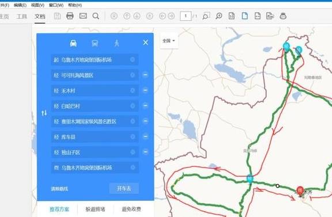Switch to the 主页 tab

coord(4,16)
